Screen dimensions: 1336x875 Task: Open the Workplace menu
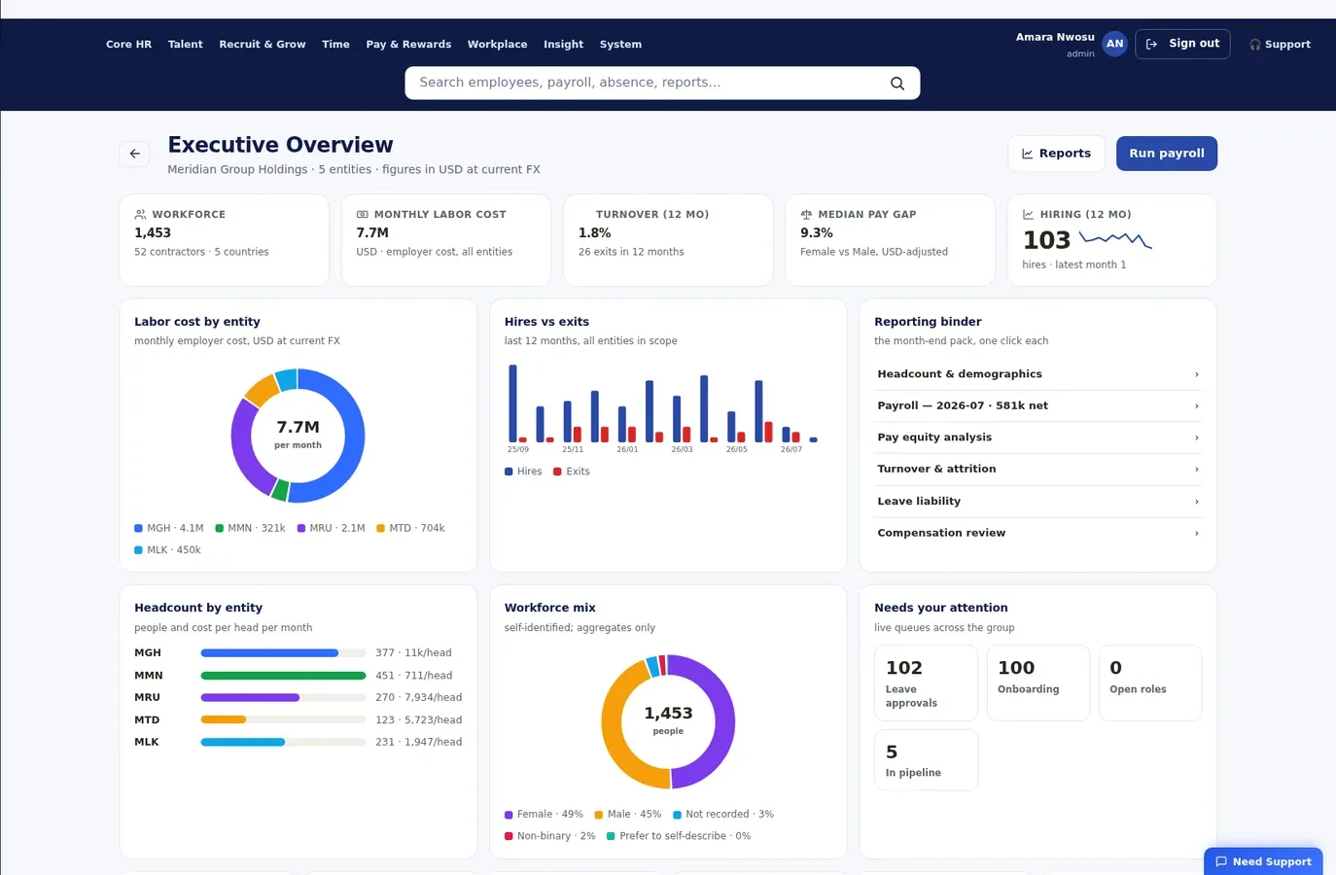(497, 45)
